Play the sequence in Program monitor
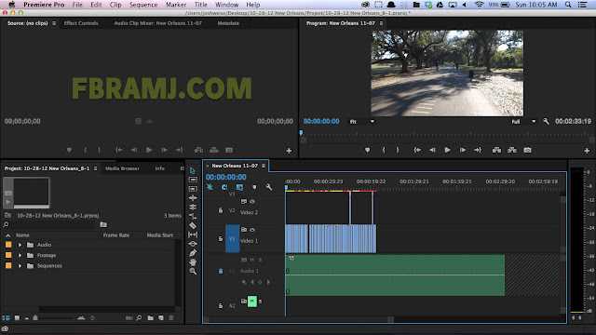 (x=447, y=151)
